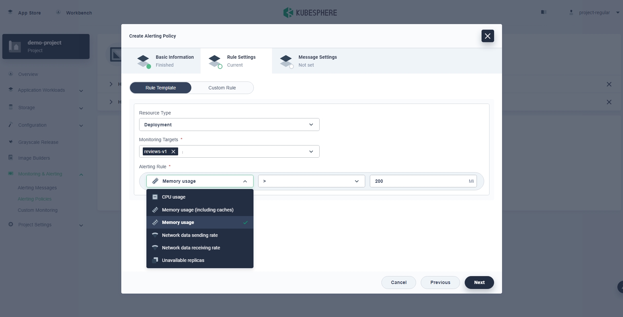The height and width of the screenshot is (317, 623).
Task: Expand the Monitoring Targets dropdown arrow
Action: [311, 151]
